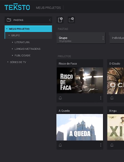
Task: Click the A Queda project title
Action: (x=64, y=111)
